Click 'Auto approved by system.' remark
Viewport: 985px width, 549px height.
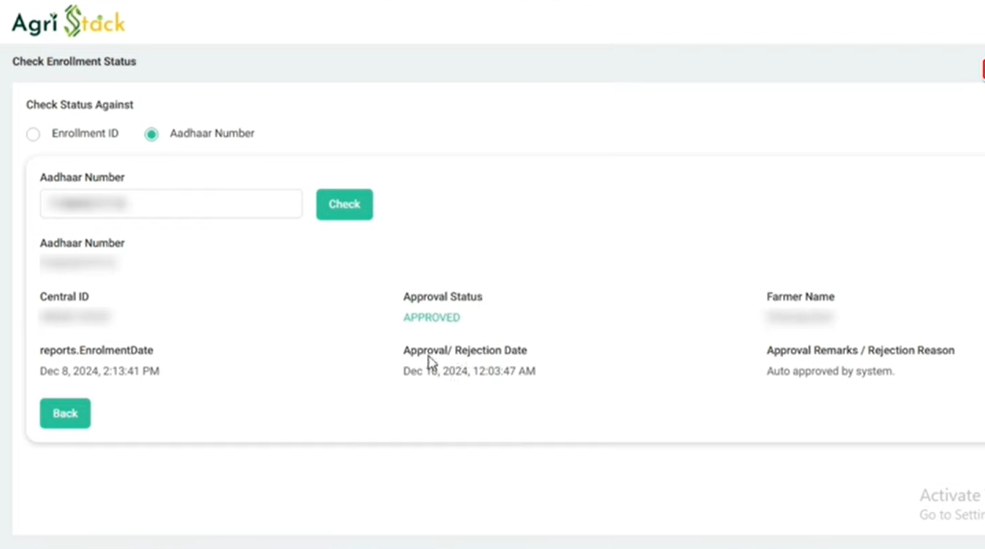(830, 371)
